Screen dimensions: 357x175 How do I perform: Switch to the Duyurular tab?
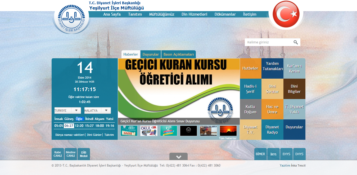[x=151, y=55]
